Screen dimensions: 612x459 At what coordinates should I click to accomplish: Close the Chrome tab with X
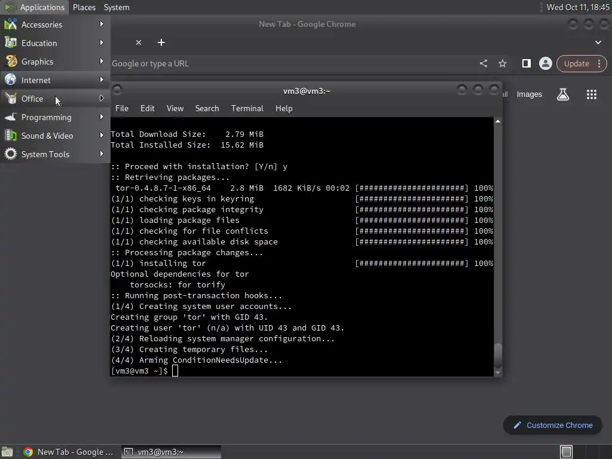[139, 42]
